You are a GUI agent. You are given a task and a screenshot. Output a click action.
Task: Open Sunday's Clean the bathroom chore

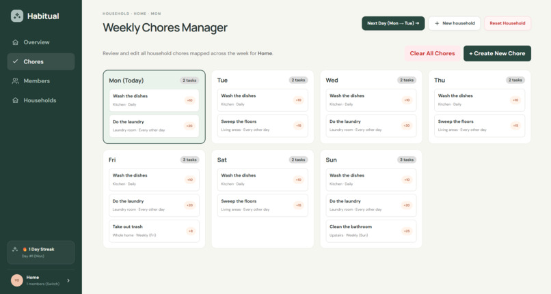(x=371, y=231)
